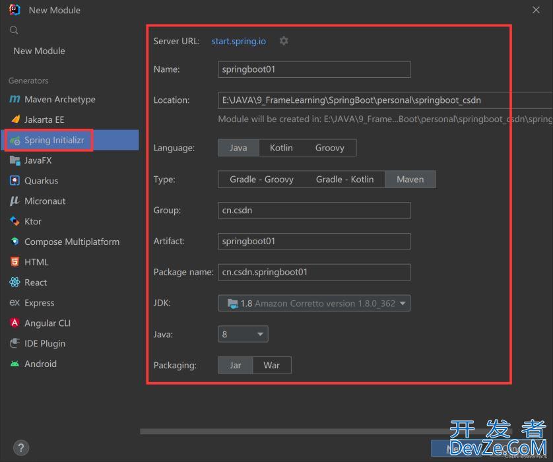Viewport: 553px width, 462px height.
Task: Select Java as the language
Action: (238, 148)
